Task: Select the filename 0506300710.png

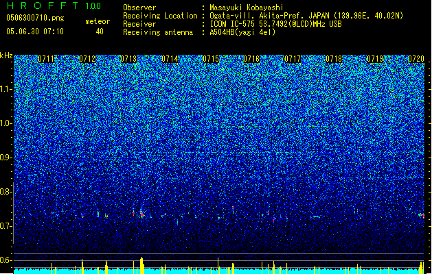Action: coord(35,18)
